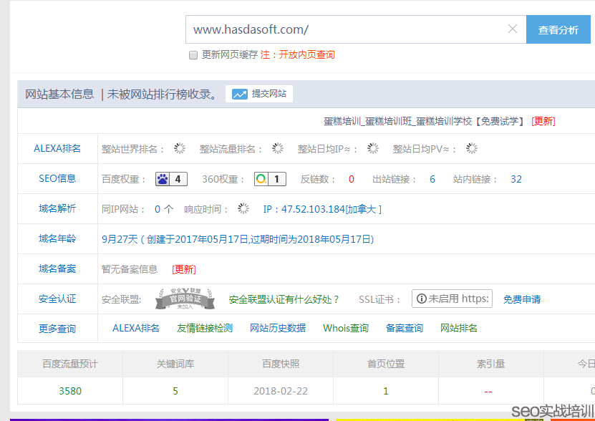Clear the URL with the X icon
Image resolution: width=595 pixels, height=421 pixels.
point(513,29)
